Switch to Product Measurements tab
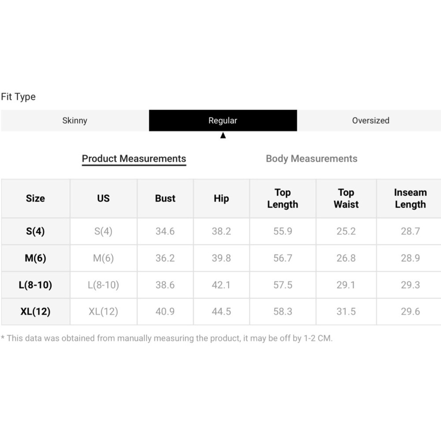 134,159
